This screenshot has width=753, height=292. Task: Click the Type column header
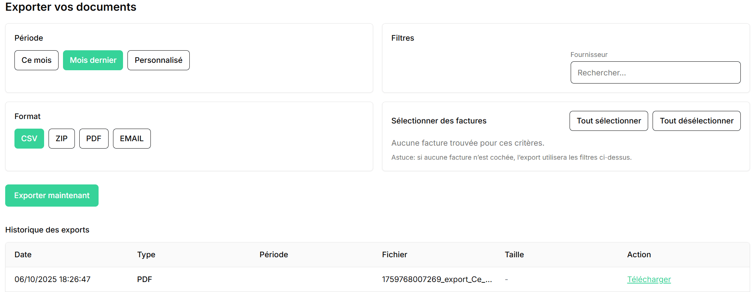click(x=146, y=255)
